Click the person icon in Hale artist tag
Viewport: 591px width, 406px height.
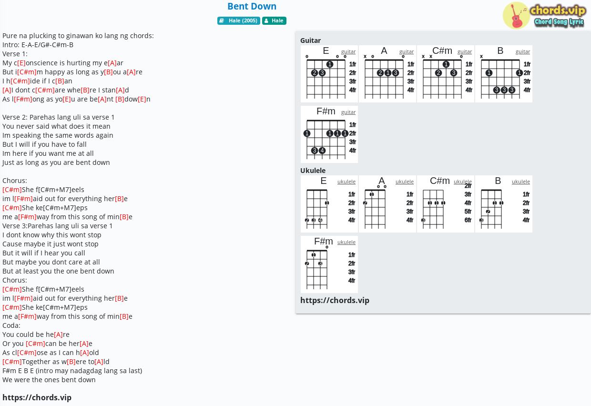pos(266,21)
